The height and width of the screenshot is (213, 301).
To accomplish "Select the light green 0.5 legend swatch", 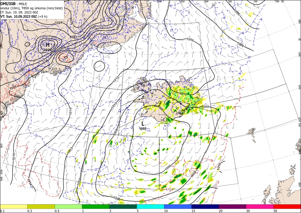I will tap(68, 206).
